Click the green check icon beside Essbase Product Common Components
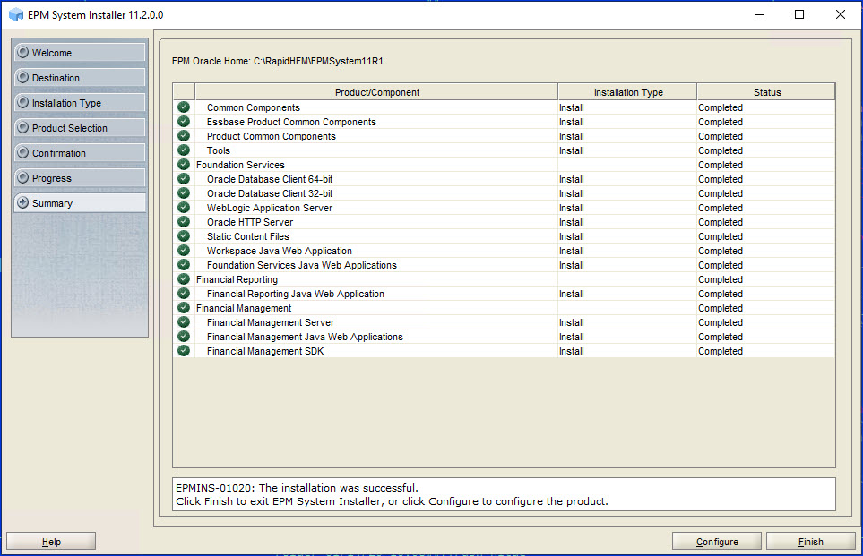Image resolution: width=863 pixels, height=556 pixels. [184, 122]
